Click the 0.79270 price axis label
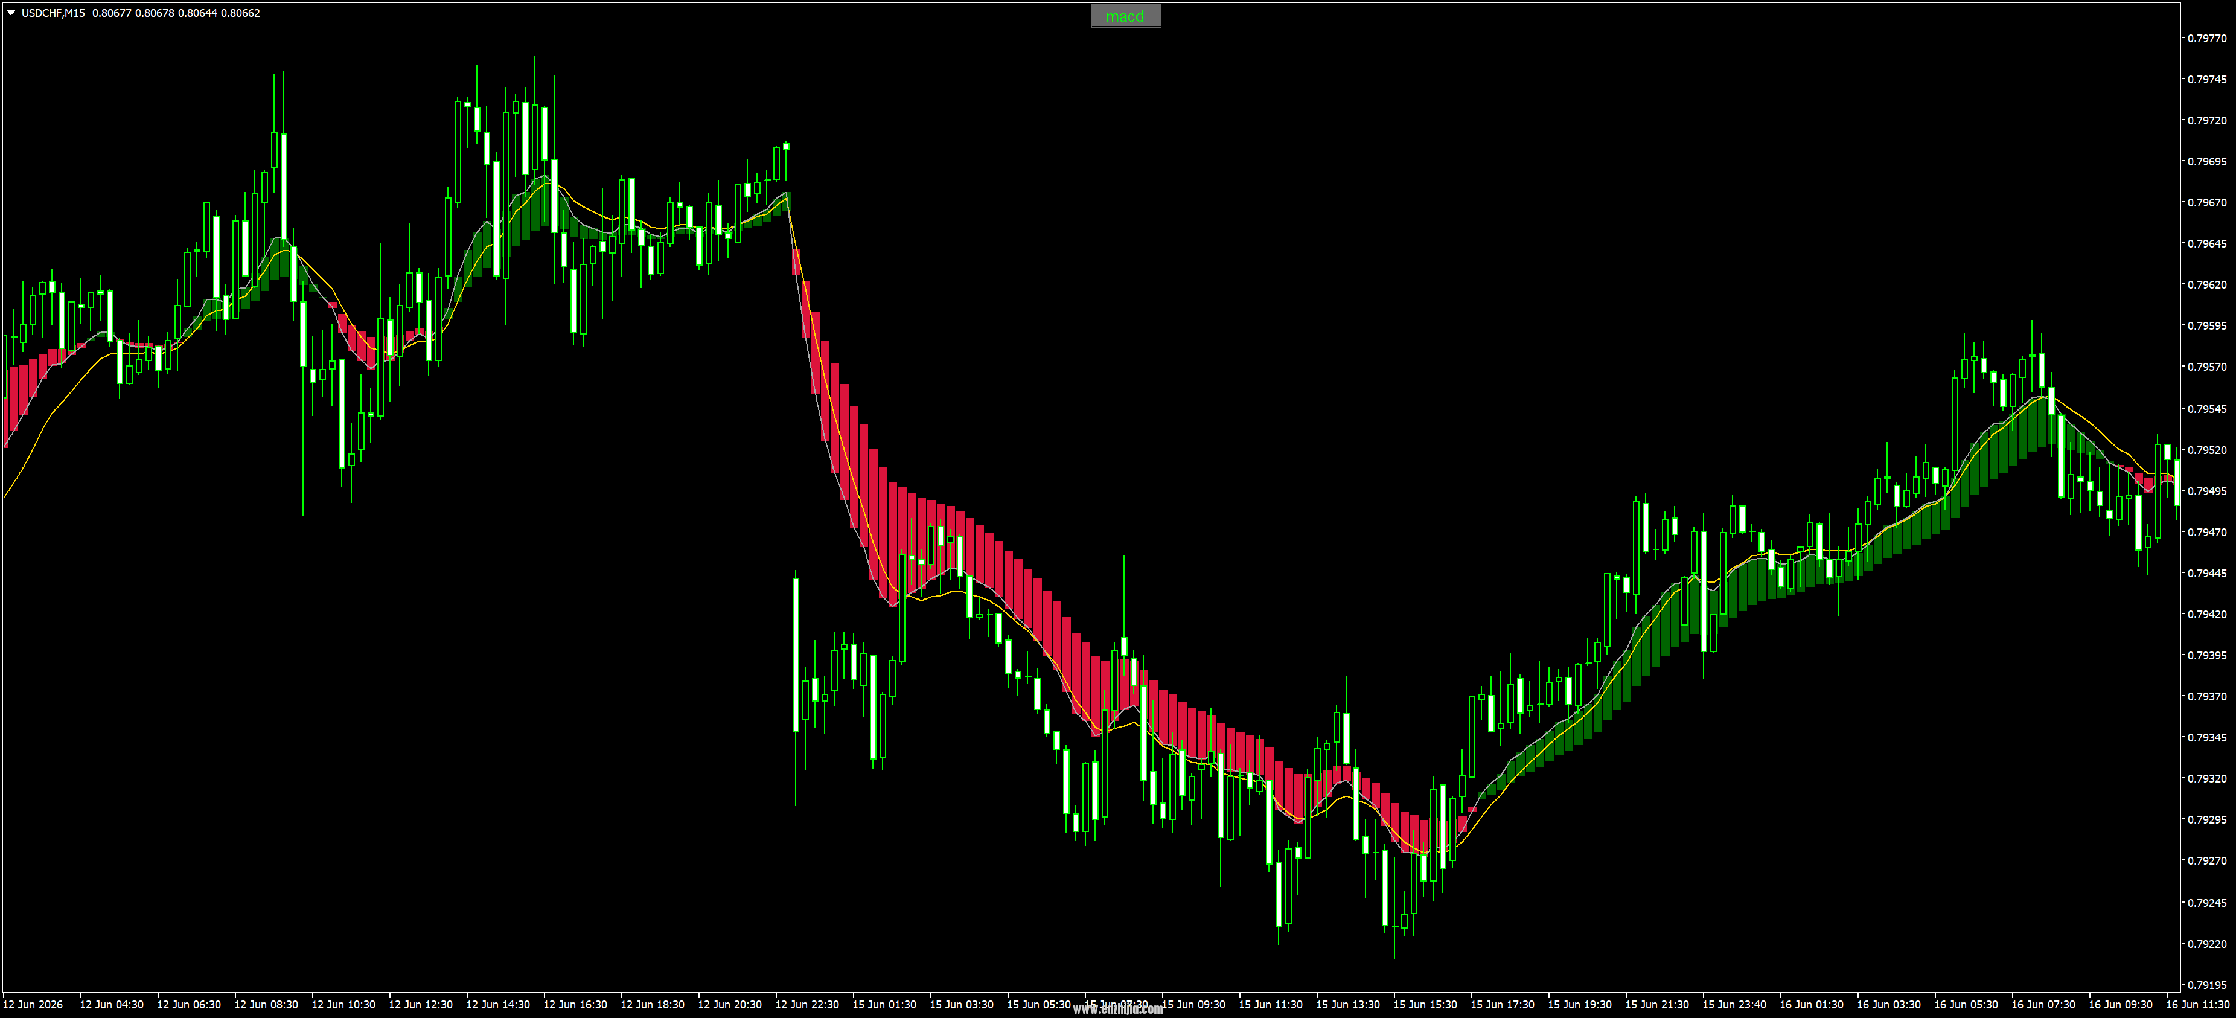The image size is (2236, 1018). click(x=2206, y=861)
